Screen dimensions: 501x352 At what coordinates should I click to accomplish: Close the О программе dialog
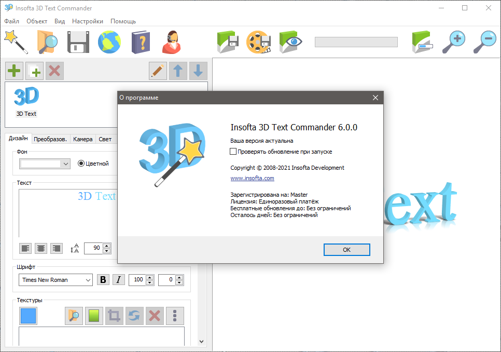click(x=375, y=98)
